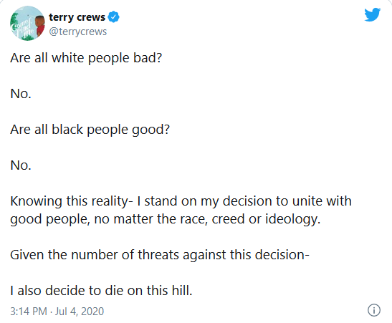392x323 pixels.
Task: Open terry crews' round profile avatar
Action: pyautogui.click(x=27, y=23)
